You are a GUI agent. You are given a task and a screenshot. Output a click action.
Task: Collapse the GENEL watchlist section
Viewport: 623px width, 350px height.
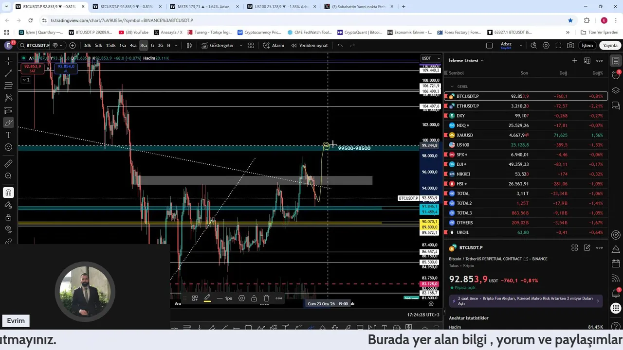coord(452,86)
